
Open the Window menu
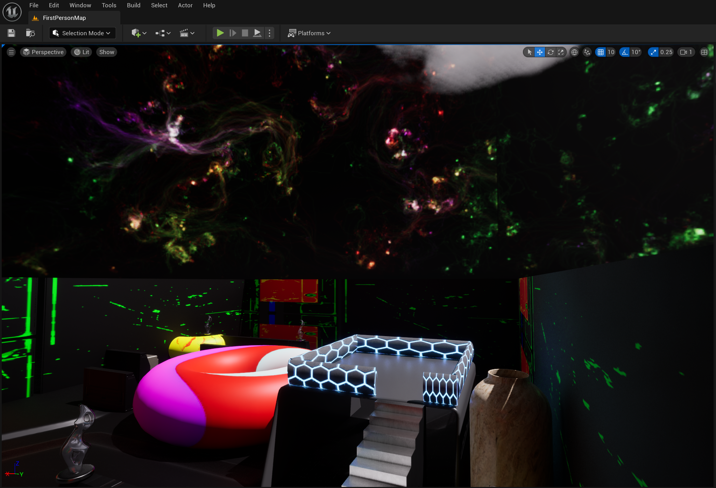coord(80,5)
